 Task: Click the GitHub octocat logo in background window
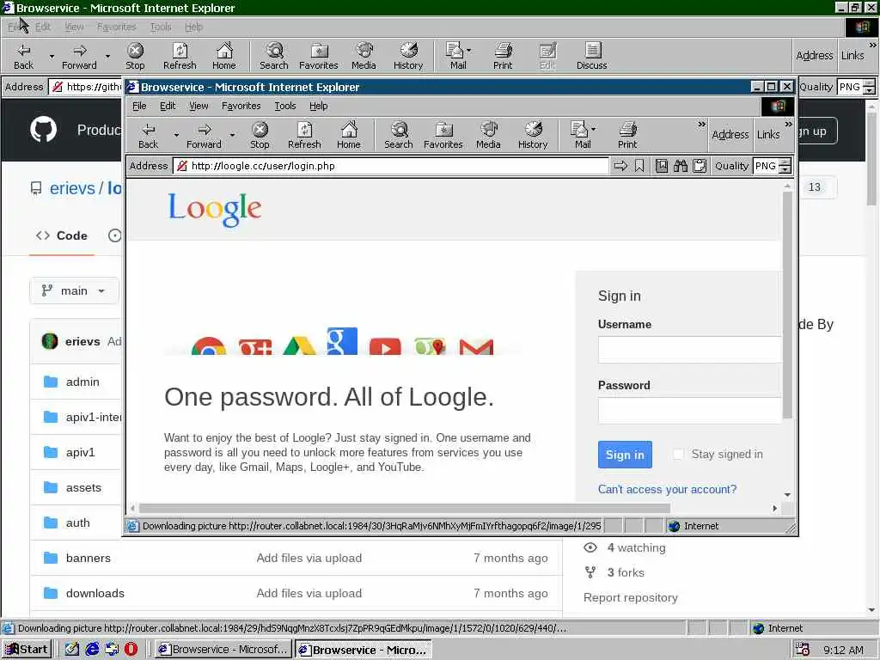tap(43, 130)
